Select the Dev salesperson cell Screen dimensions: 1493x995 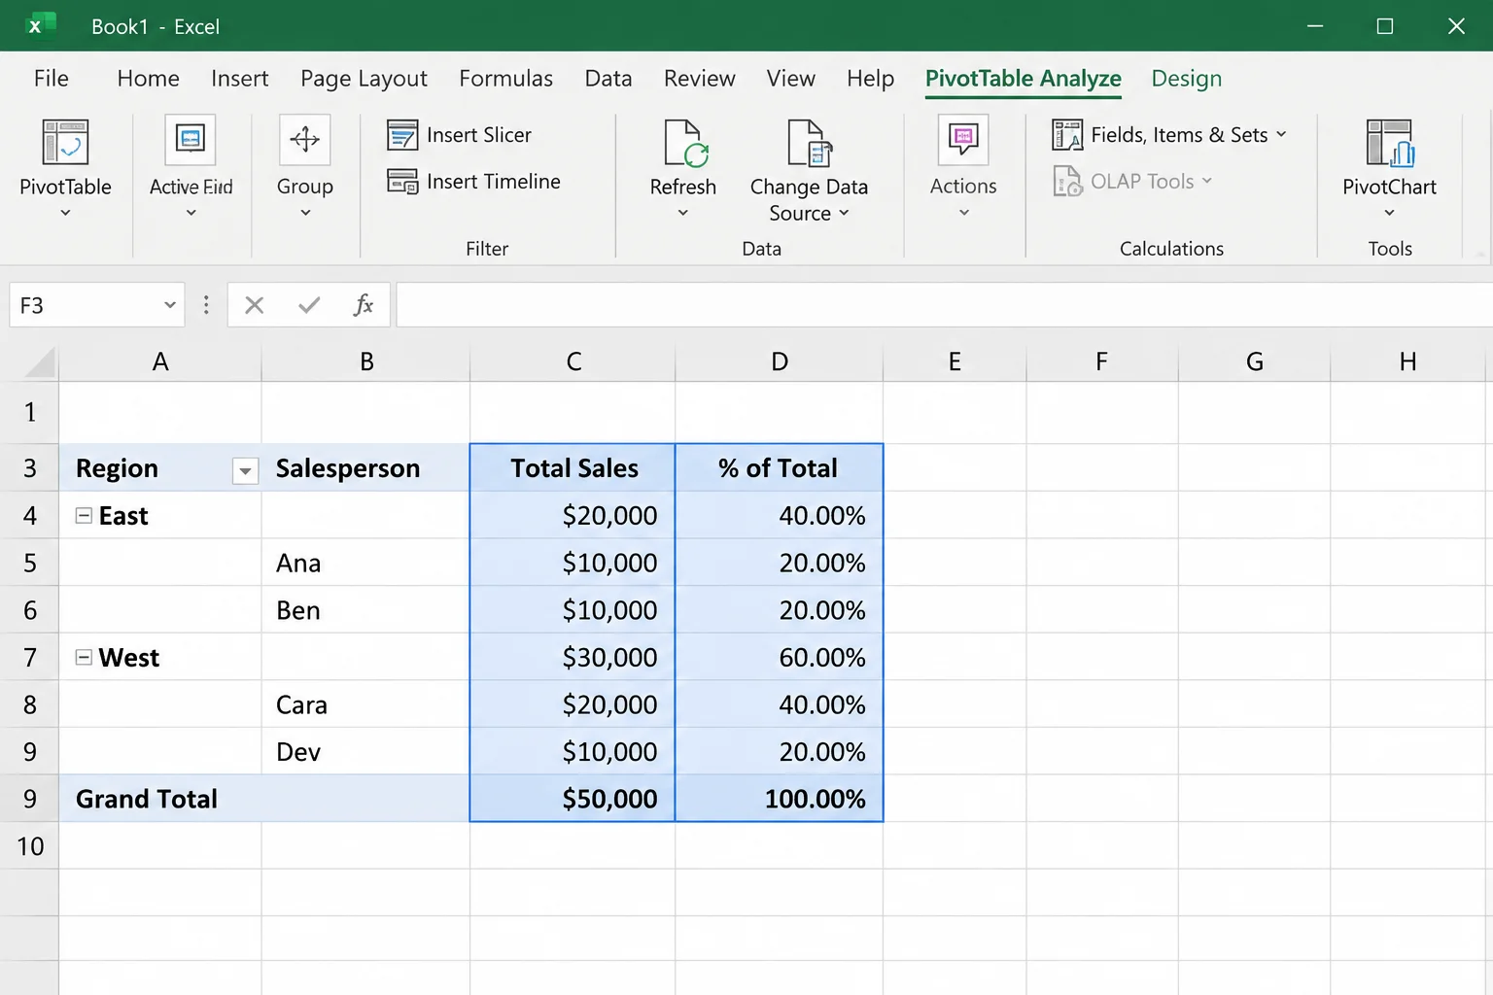[365, 752]
